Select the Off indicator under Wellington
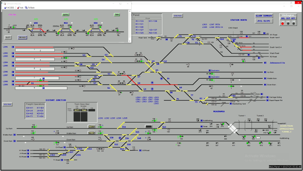The image size is (303, 171). pos(294,24)
